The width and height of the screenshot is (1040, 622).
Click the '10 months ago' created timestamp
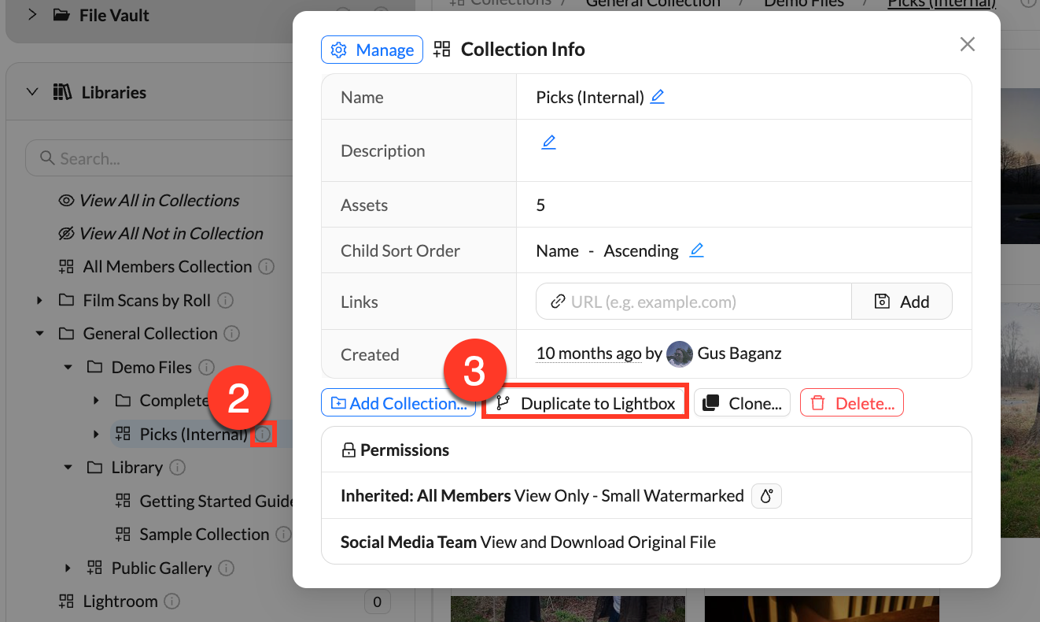pyautogui.click(x=588, y=354)
